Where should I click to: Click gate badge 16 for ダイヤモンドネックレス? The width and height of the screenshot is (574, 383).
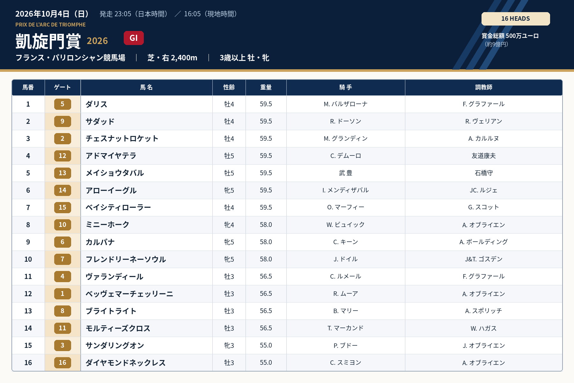tap(63, 363)
